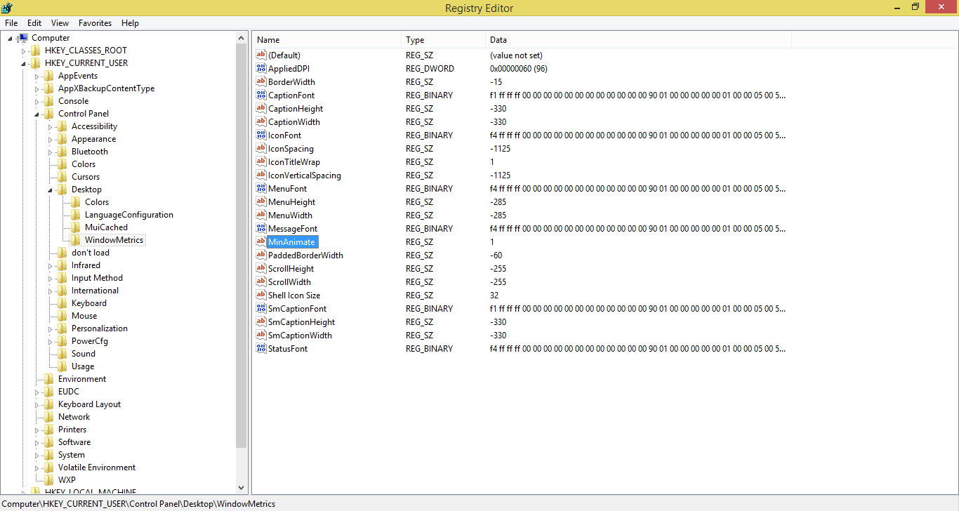
Task: Click the Control Panel folder icon
Action: click(x=49, y=114)
